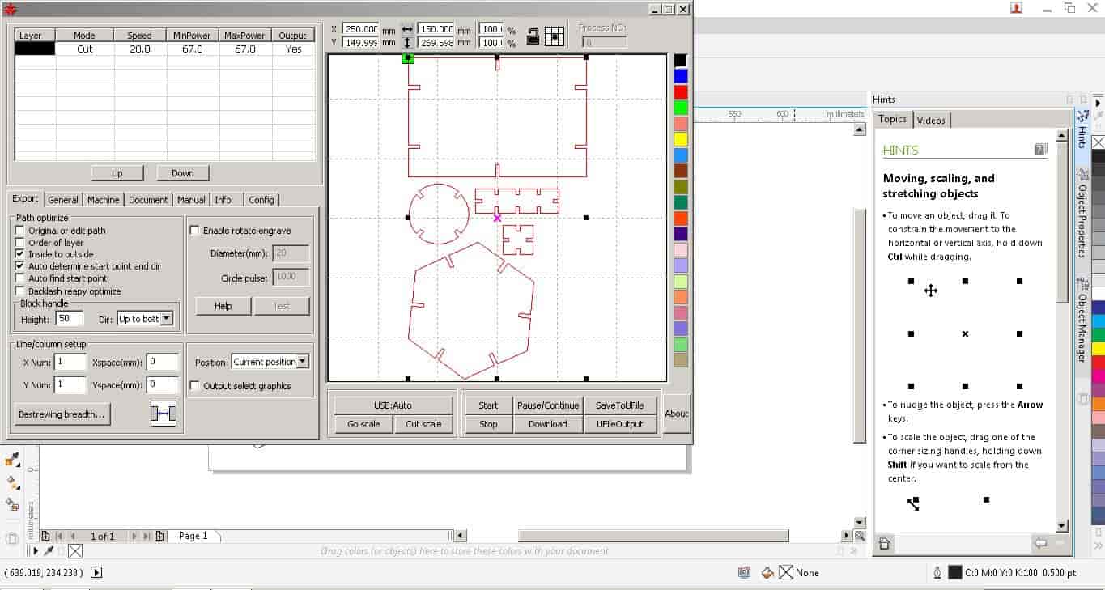1105x590 pixels.
Task: Select the Page 1 tab
Action: pyautogui.click(x=193, y=536)
